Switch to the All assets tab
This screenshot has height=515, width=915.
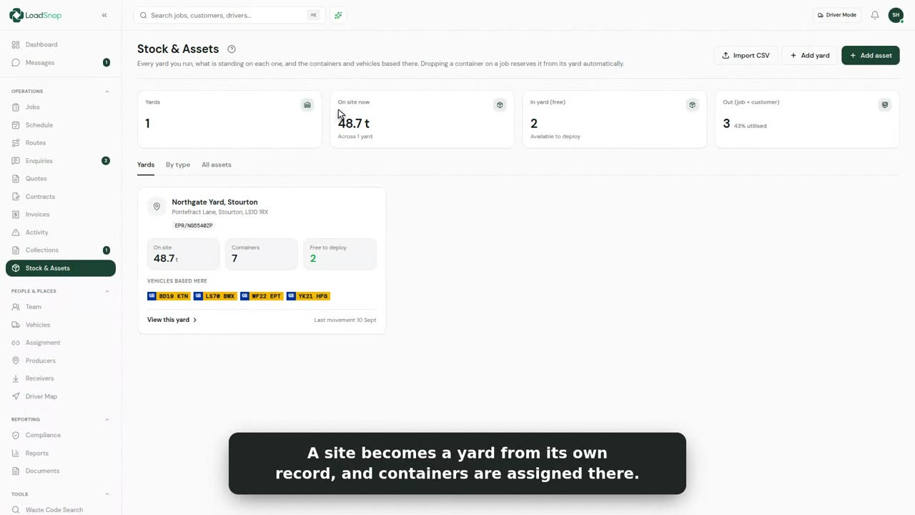tap(217, 165)
